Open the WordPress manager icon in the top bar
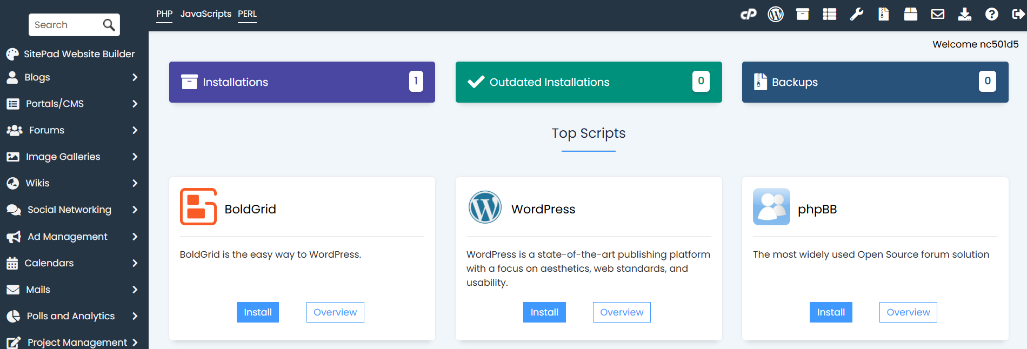This screenshot has height=349, width=1027. tap(776, 14)
